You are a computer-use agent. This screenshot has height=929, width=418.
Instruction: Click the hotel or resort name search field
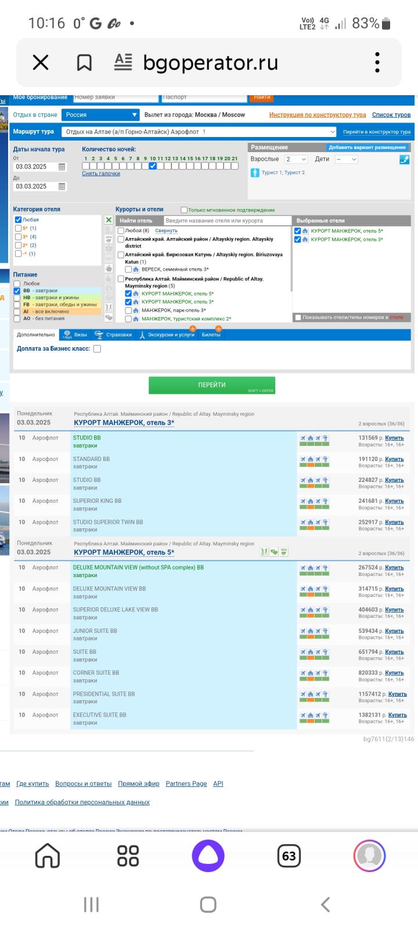(x=227, y=221)
